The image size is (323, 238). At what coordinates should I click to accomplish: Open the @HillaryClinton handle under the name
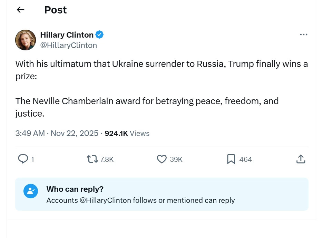(68, 45)
